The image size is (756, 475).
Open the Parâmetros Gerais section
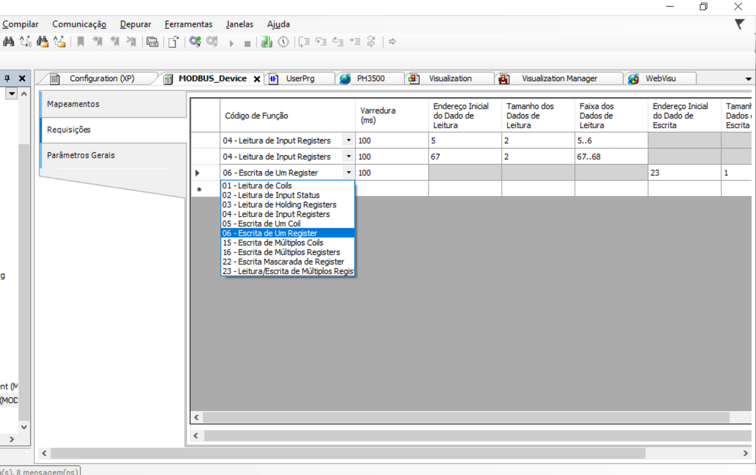click(81, 155)
